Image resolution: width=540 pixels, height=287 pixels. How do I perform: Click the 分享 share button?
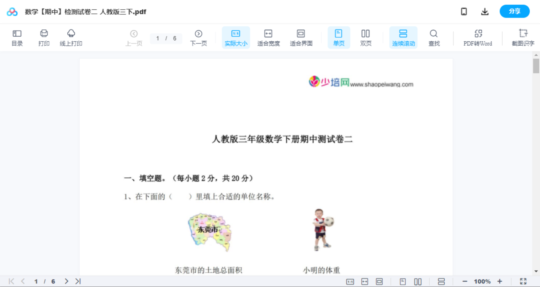(514, 11)
